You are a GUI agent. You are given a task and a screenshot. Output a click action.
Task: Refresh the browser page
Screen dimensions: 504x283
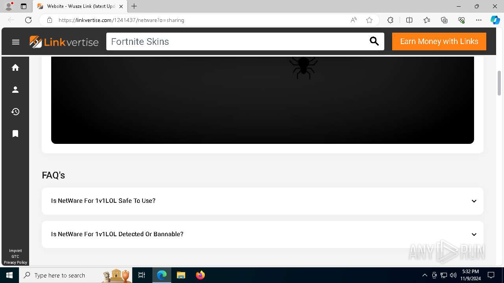[x=28, y=20]
